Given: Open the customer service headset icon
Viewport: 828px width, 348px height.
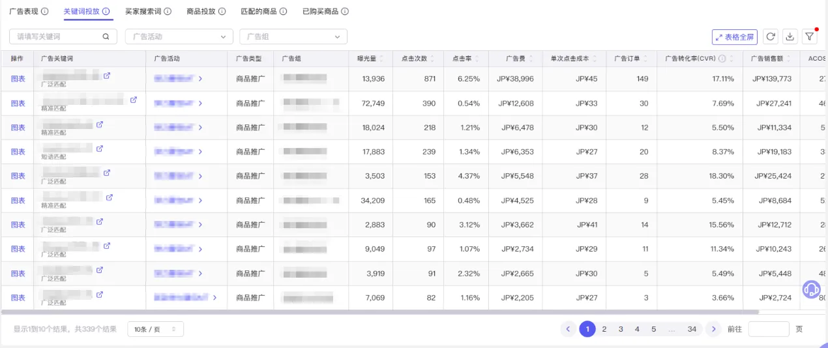Looking at the screenshot, I should tap(811, 289).
